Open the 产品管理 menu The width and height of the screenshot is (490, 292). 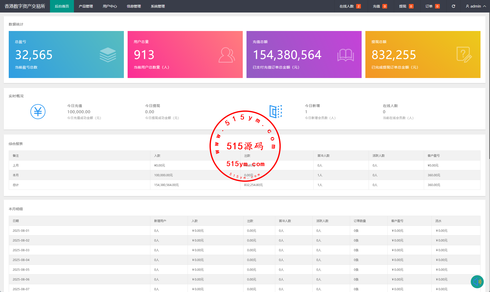pos(86,6)
